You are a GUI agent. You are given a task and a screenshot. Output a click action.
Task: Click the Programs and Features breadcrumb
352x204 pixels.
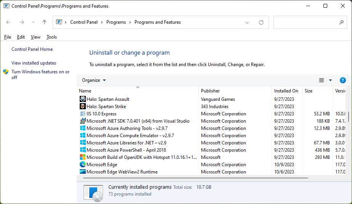[158, 22]
